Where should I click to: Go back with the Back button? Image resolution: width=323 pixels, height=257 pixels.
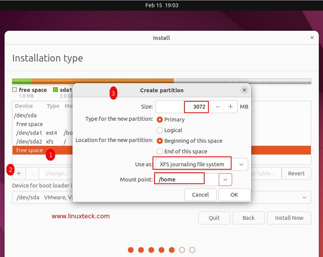point(249,218)
